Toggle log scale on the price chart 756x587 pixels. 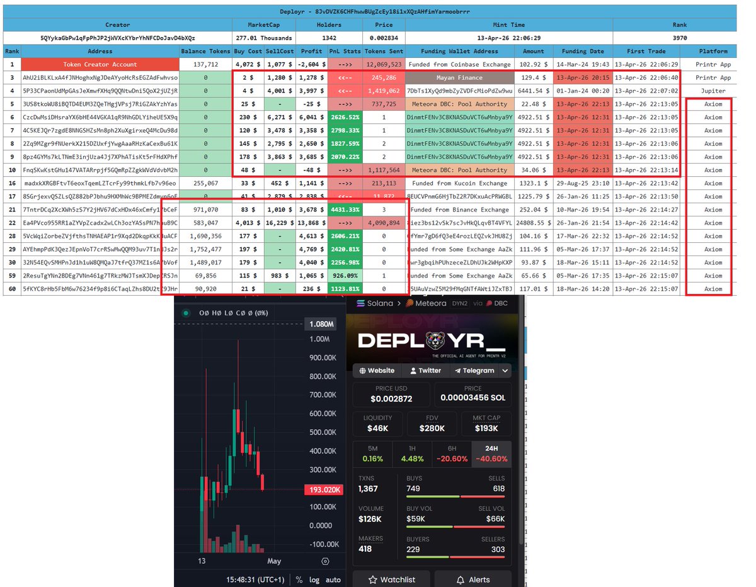pos(314,580)
